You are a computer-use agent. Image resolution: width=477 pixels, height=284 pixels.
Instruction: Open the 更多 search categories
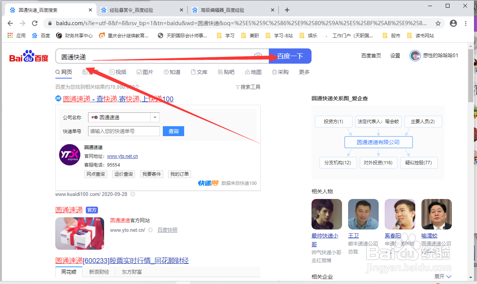coord(304,72)
